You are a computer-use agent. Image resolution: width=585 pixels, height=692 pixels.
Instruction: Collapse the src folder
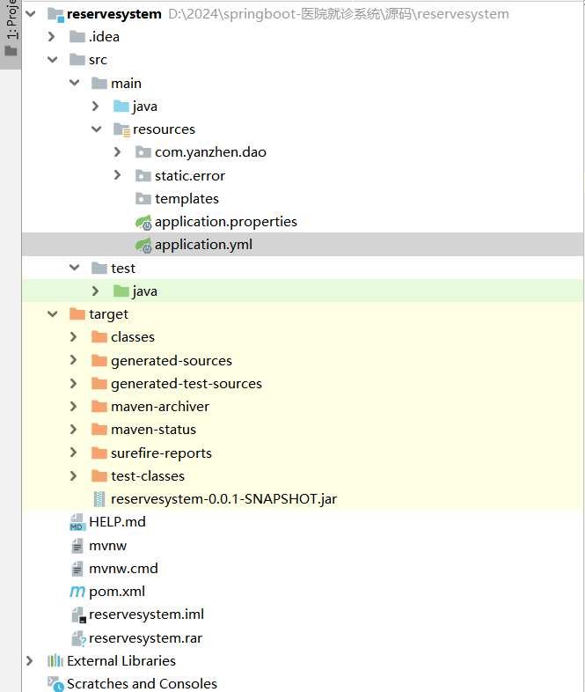coord(53,60)
